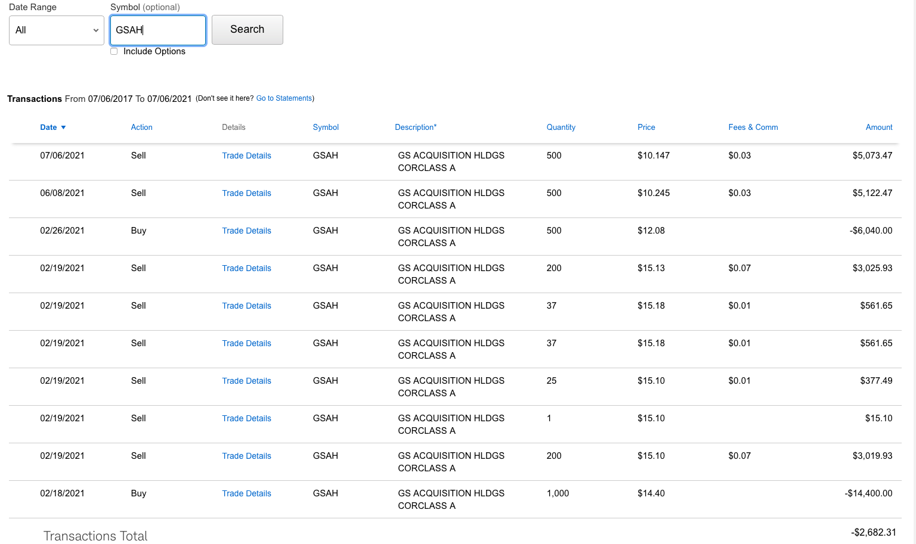Sort by the Amount column header
916x544 pixels.
tap(878, 128)
